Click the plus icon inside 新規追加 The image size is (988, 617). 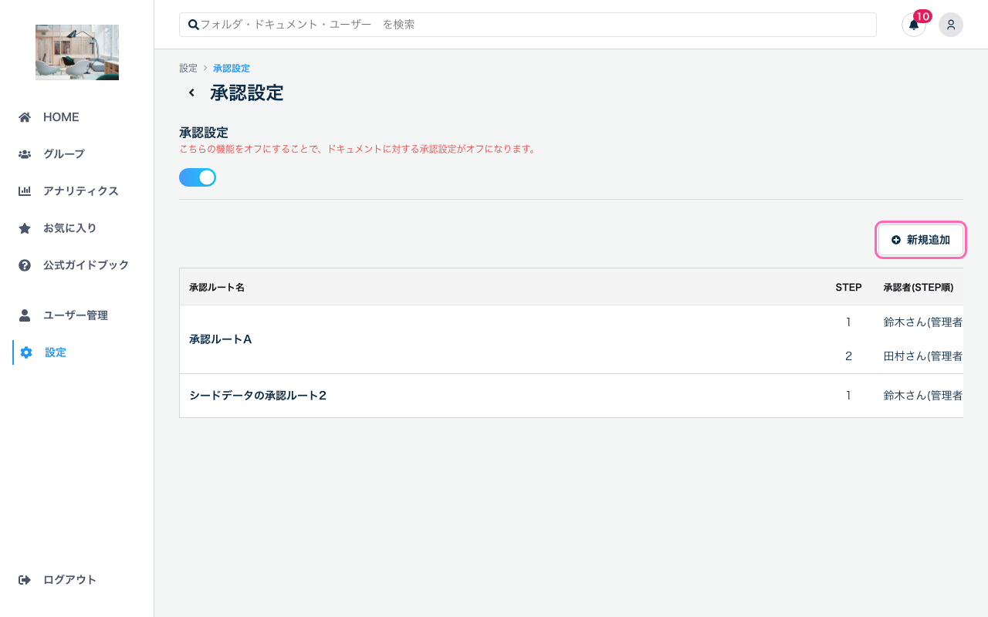895,240
